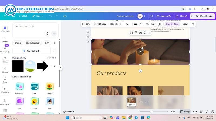
Task: Open the transparency checkerboard icon
Action: (x=160, y=24)
